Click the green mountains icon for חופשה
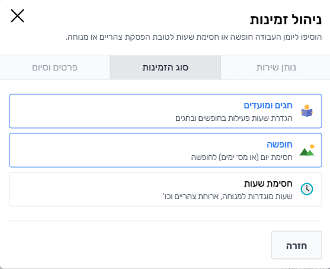 (307, 150)
